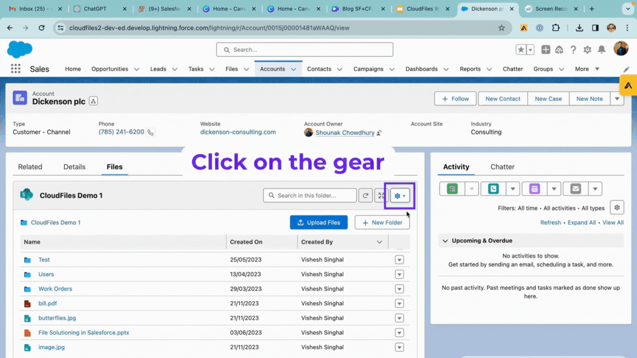Open user profile avatar in Salesforce header

621,49
